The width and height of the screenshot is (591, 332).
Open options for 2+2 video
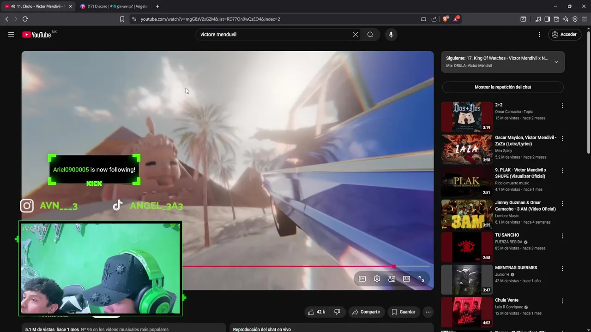(562, 106)
